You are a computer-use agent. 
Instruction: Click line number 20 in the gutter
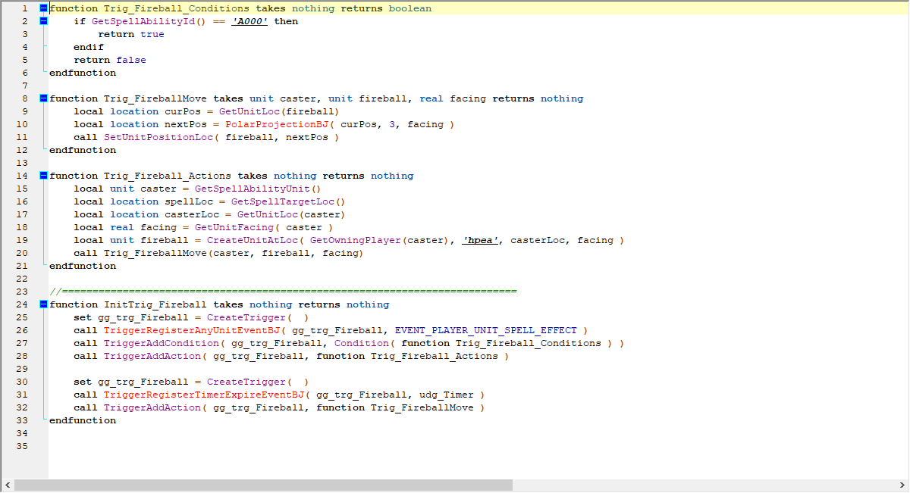click(x=21, y=253)
